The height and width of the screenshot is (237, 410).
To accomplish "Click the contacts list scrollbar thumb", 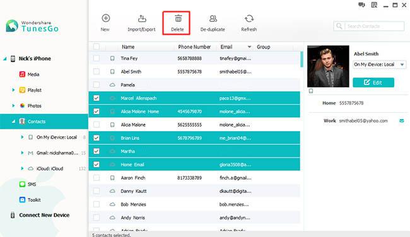I will [x=302, y=59].
